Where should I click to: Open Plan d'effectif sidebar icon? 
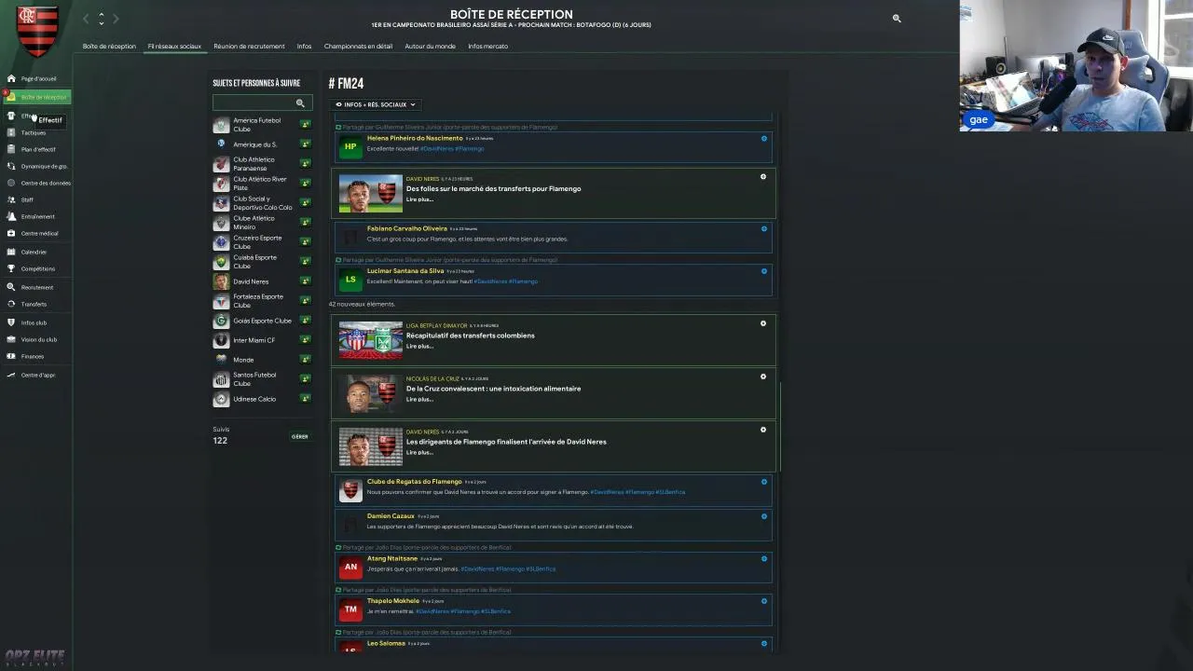tap(11, 149)
